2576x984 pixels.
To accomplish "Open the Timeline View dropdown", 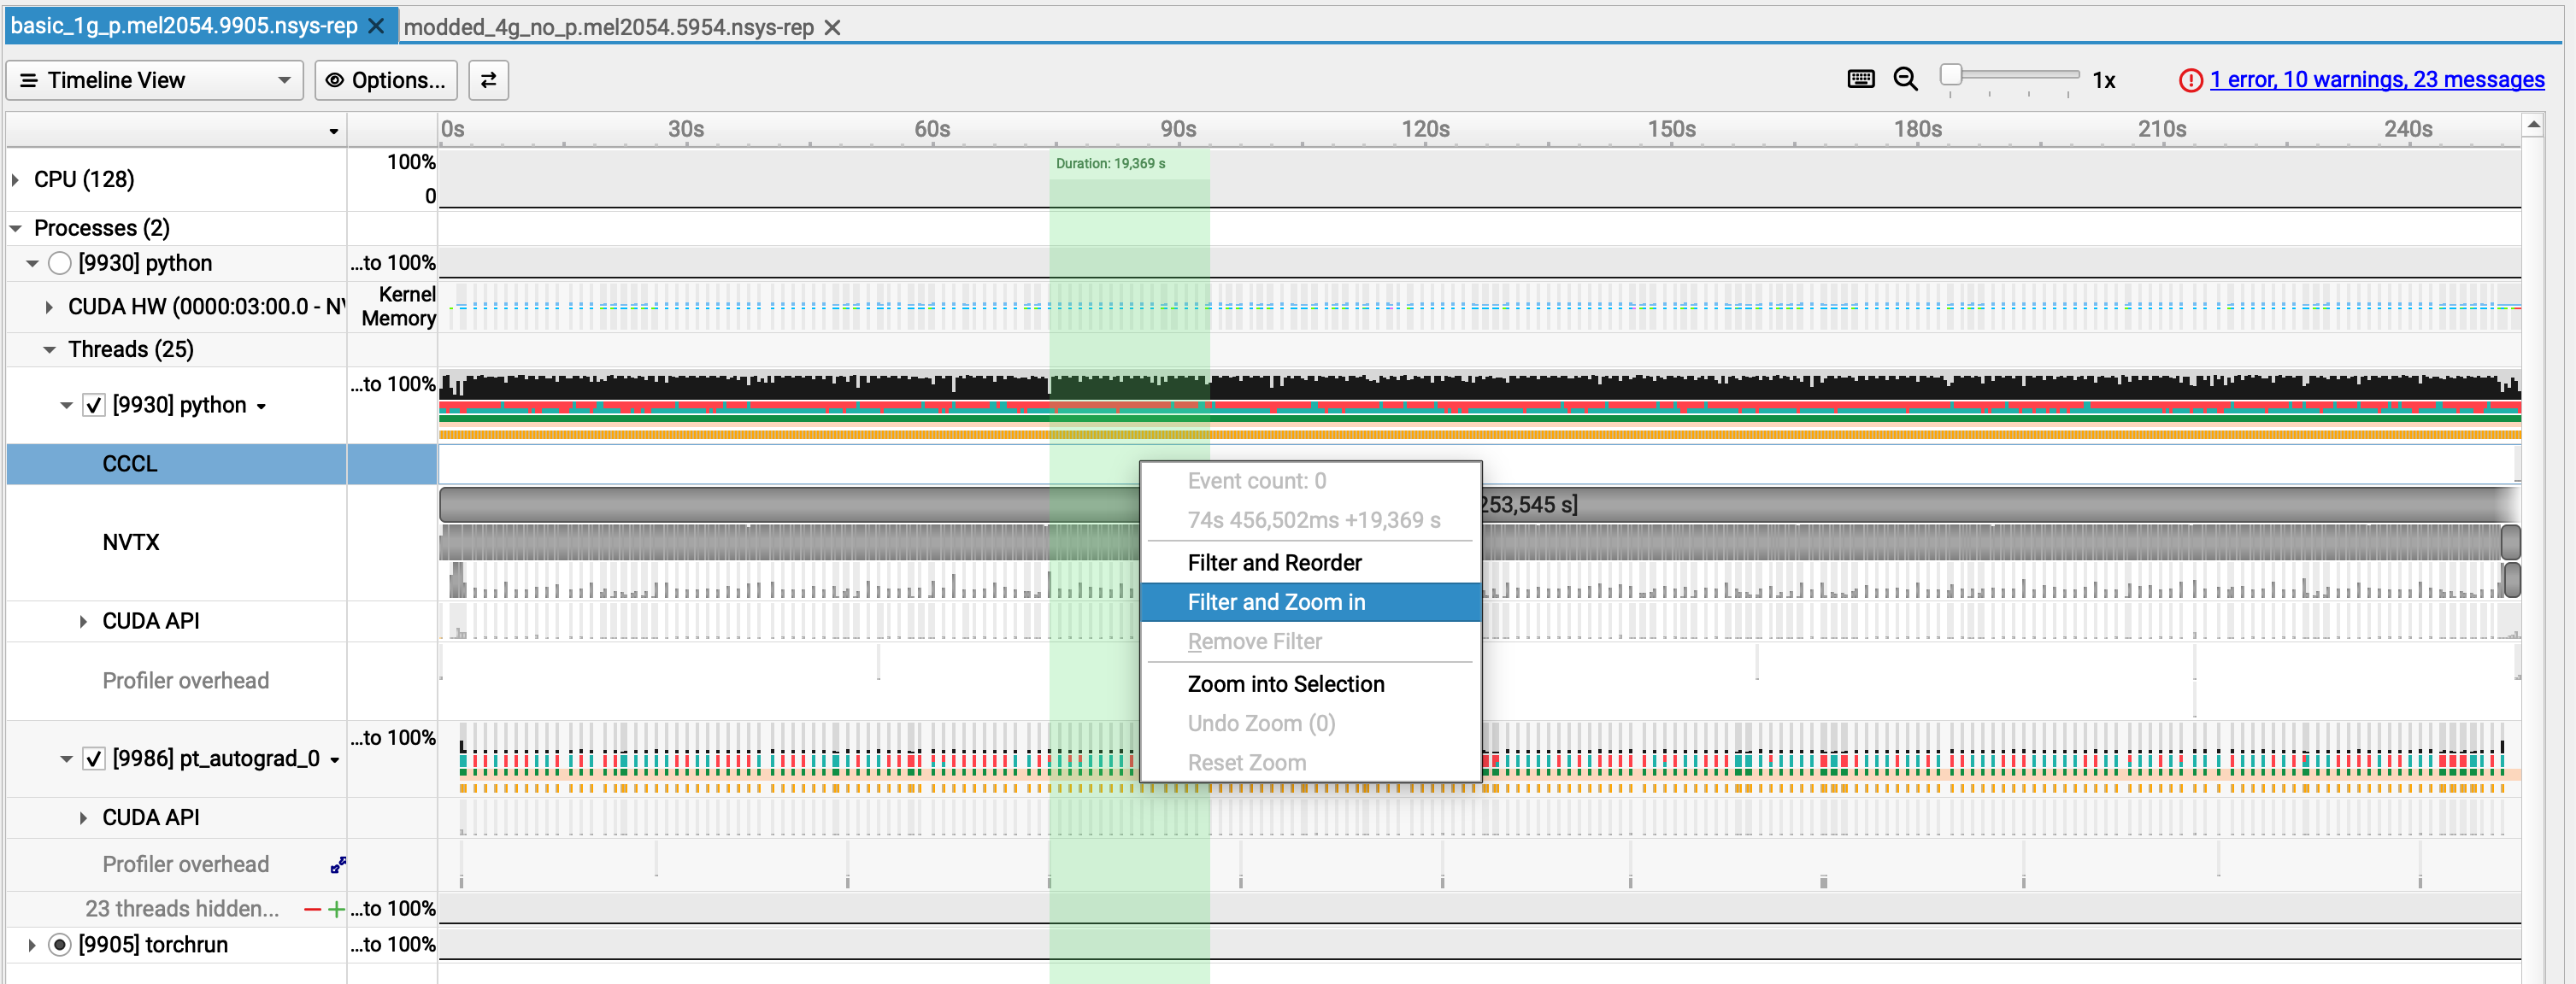I will pyautogui.click(x=155, y=80).
